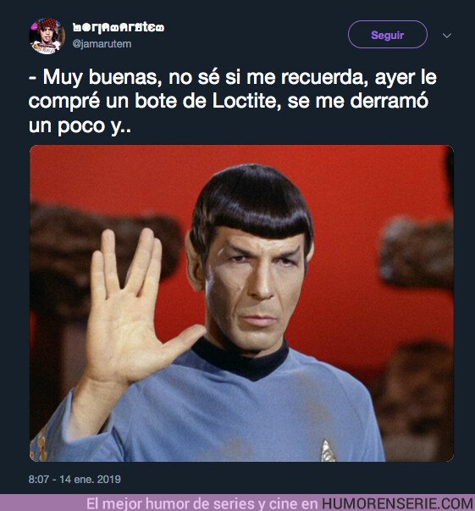This screenshot has height=511, width=475.
Task: Click the tweet text mentioning Loctite
Action: coord(233,101)
